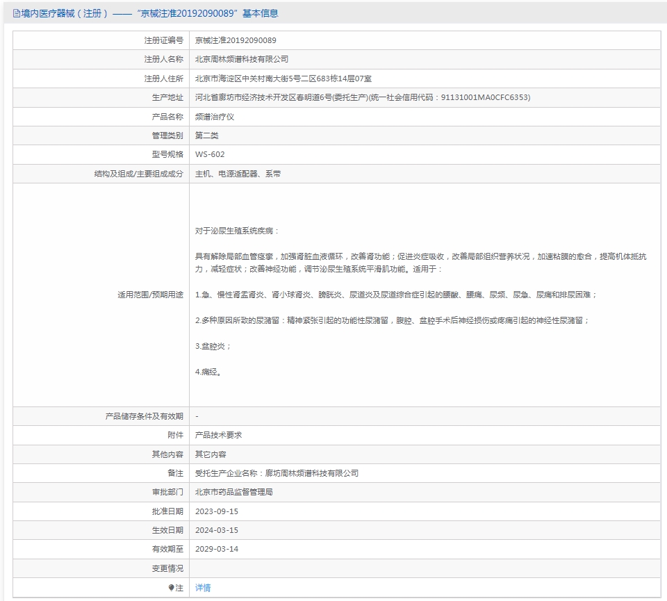Select attachment value 产品技术要求

[x=219, y=435]
